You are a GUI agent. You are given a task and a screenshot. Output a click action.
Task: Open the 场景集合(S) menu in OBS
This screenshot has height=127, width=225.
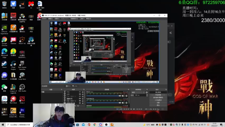click(x=74, y=19)
